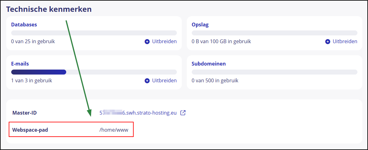Image resolution: width=368 pixels, height=150 pixels.
Task: Click the plus icon in Databases card
Action: point(147,41)
